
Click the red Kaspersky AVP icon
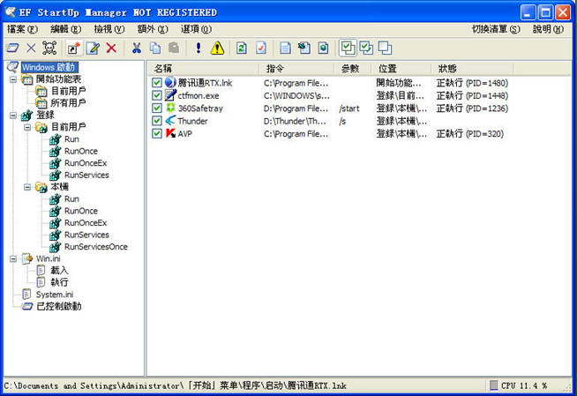pyautogui.click(x=170, y=133)
